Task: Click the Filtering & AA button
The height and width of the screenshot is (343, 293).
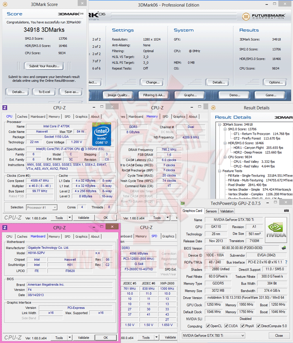Action: 154,95
